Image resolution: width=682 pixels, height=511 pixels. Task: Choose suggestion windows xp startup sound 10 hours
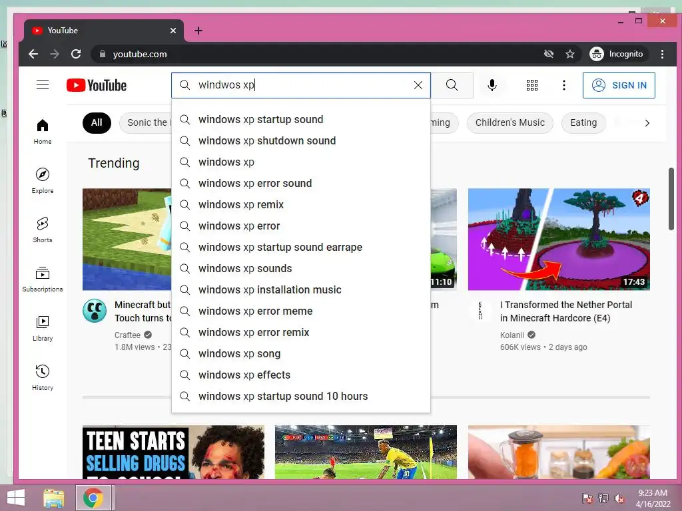click(301, 397)
